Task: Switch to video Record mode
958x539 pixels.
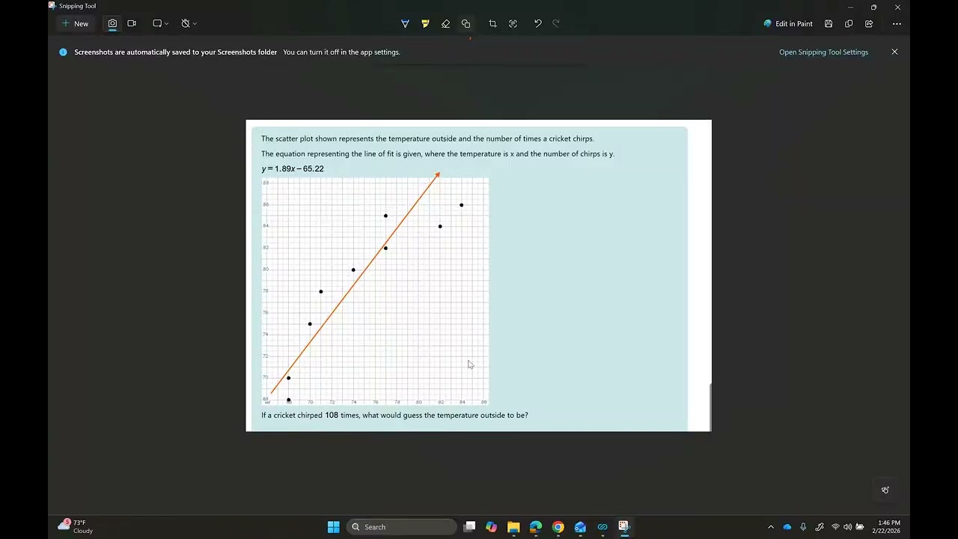Action: tap(132, 24)
